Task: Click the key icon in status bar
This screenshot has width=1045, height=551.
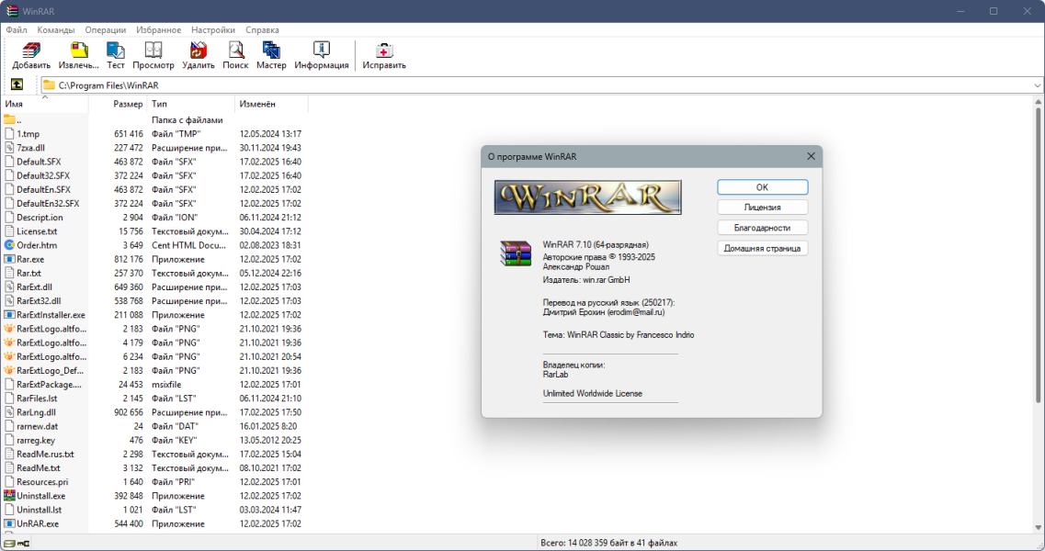Action: point(23,544)
